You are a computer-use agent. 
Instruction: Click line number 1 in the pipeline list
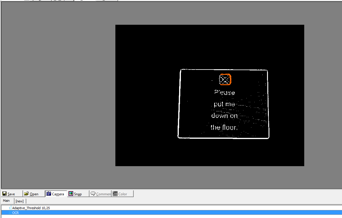pyautogui.click(x=9, y=208)
